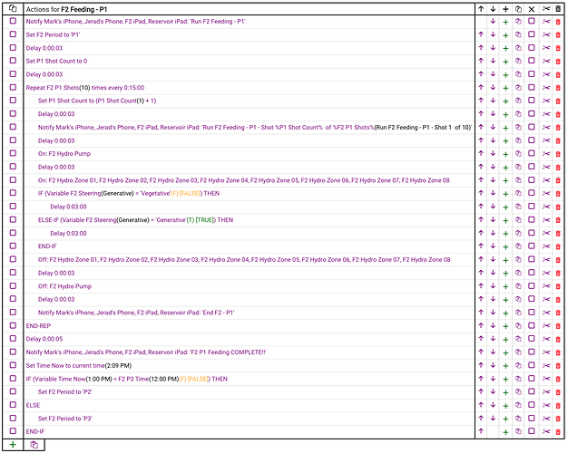Move the 'ELSE' row up
Screen dimensions: 568x453
click(x=481, y=405)
